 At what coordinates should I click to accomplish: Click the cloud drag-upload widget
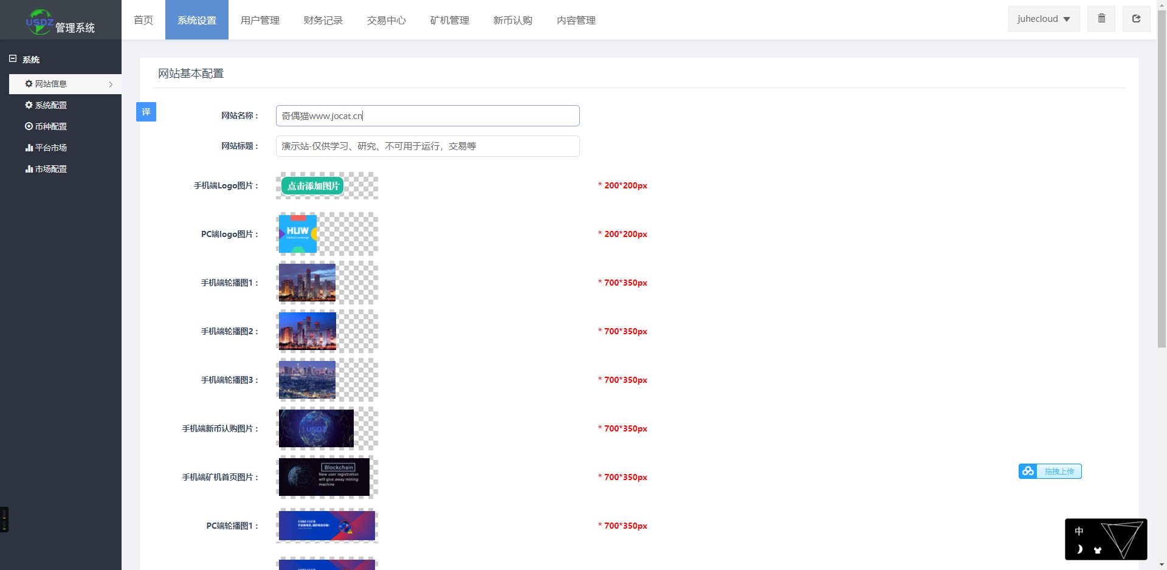click(1050, 472)
